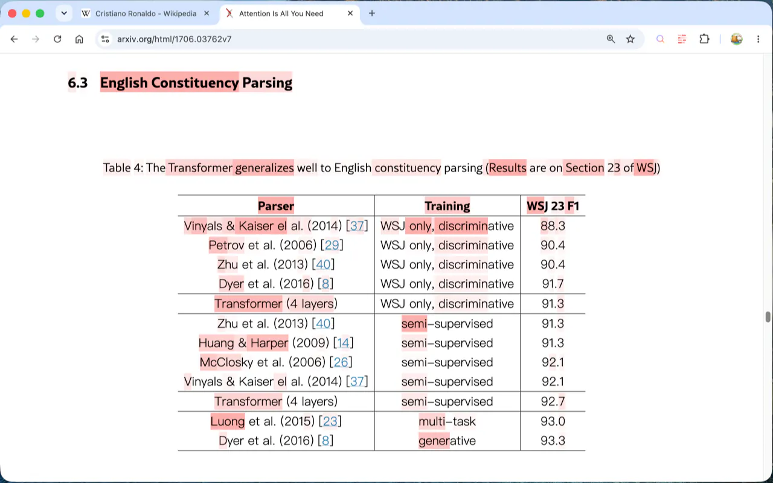Go back to previous page

(14, 39)
